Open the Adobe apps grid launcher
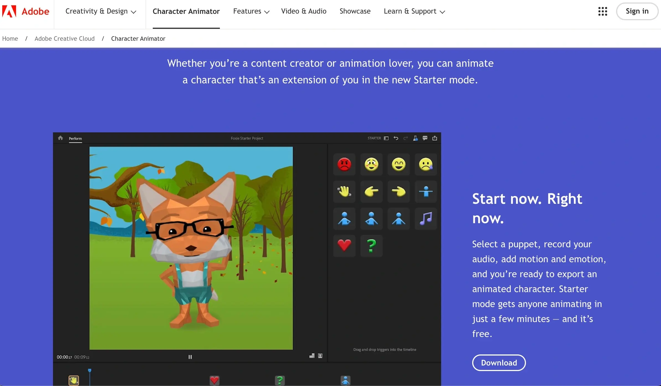Screen dimensions: 661x386 (x=602, y=11)
